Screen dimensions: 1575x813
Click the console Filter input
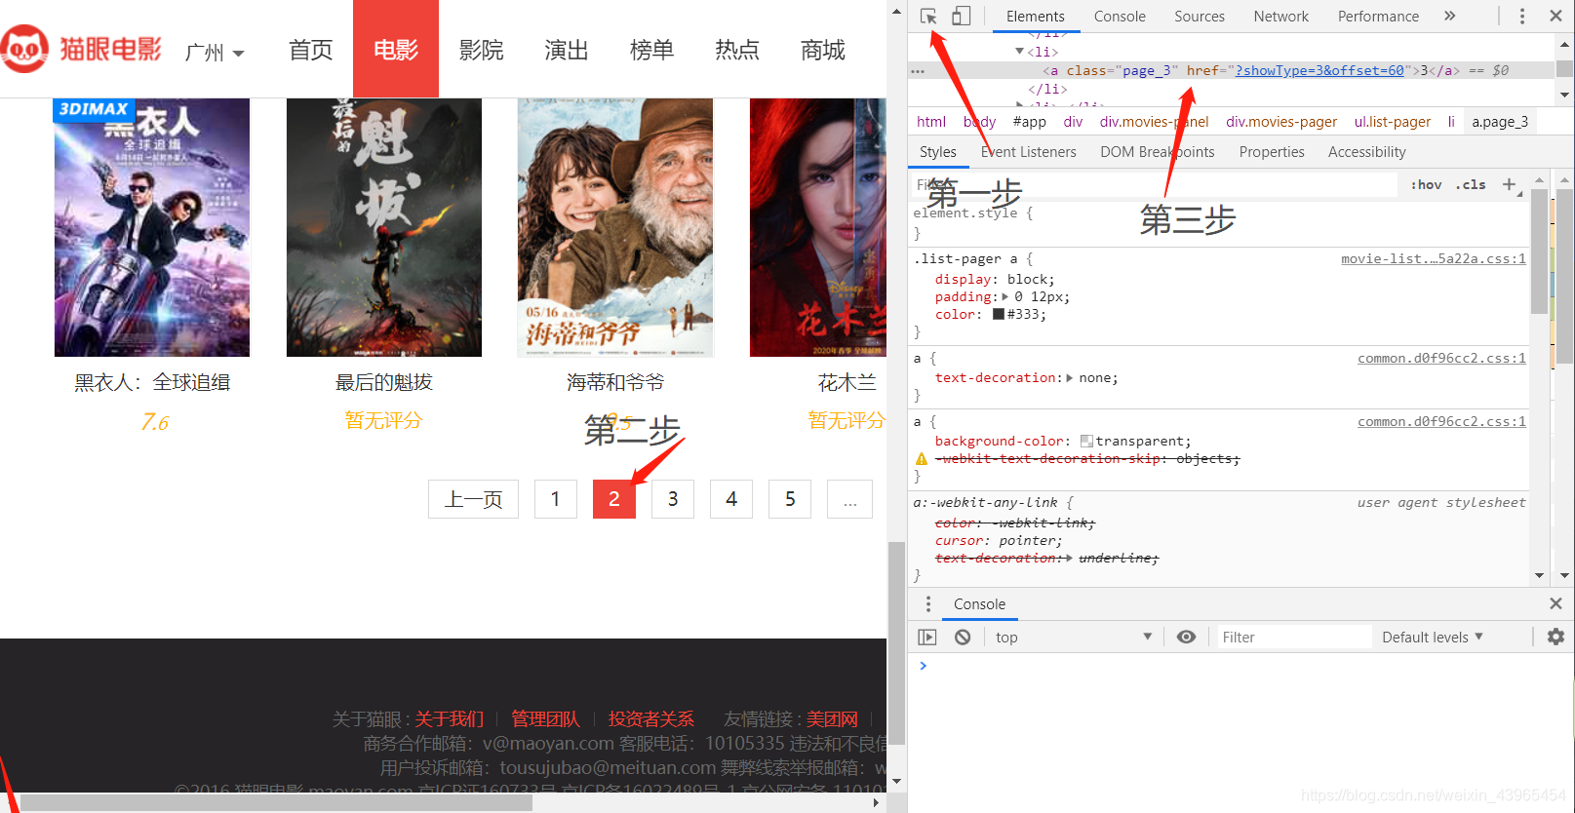1294,637
